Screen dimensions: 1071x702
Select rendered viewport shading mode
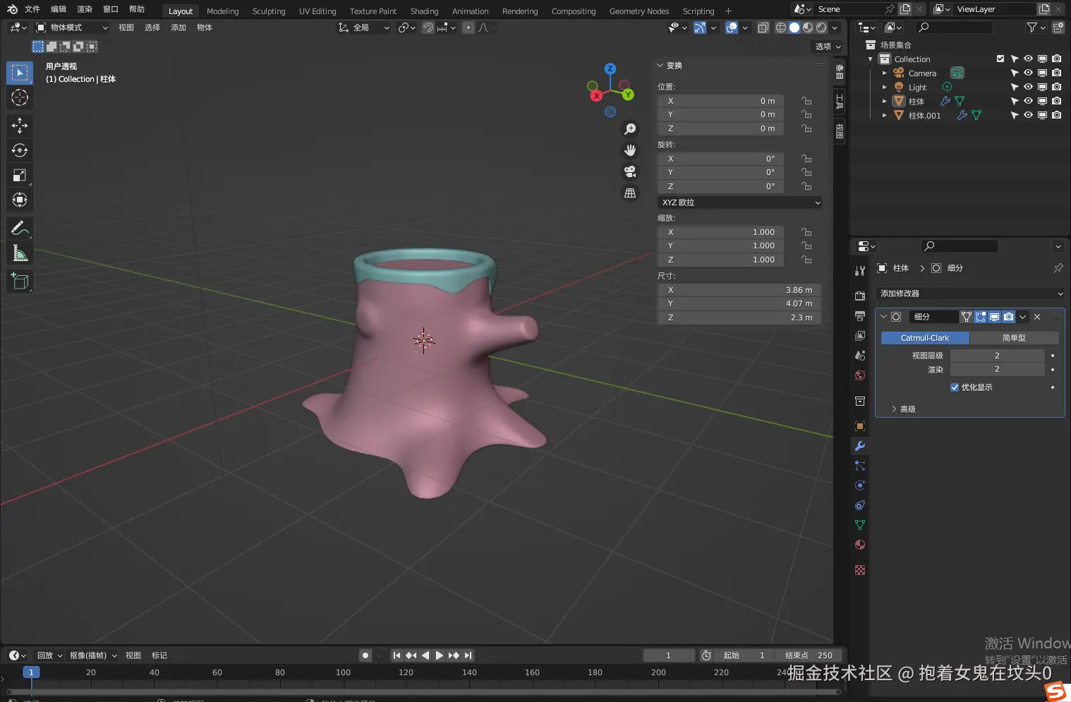pos(821,28)
